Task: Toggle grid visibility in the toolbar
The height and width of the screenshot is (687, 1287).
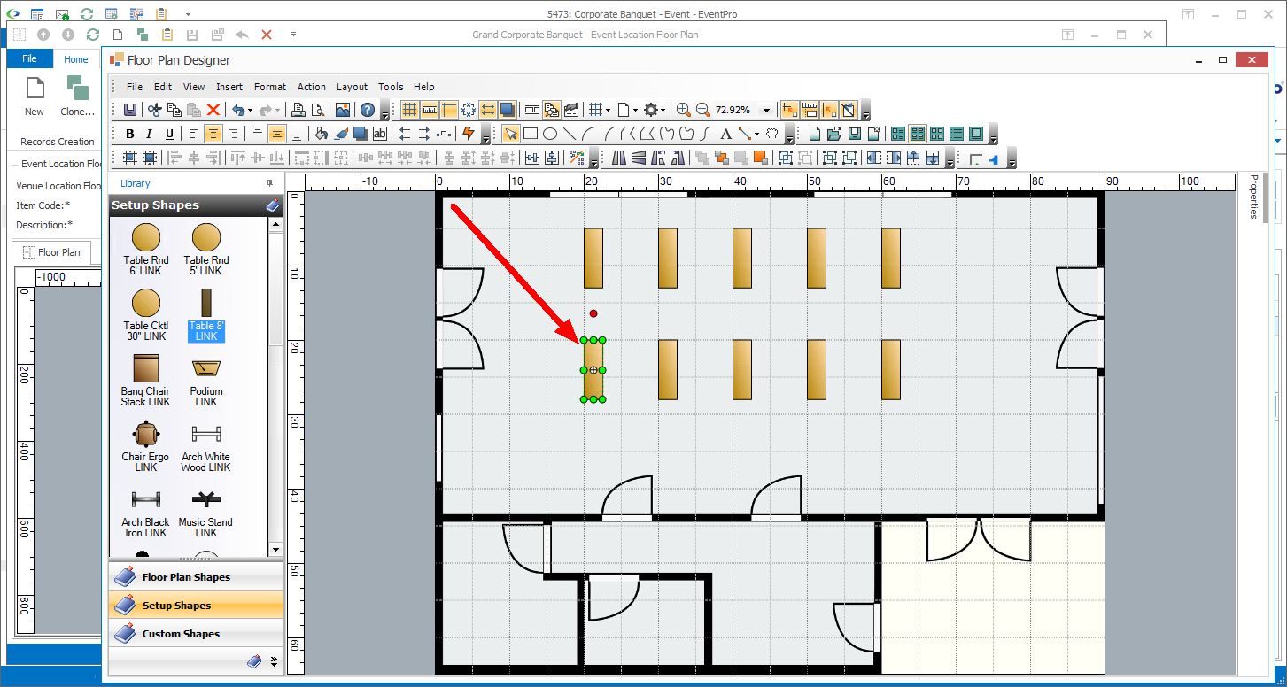Action: pos(410,110)
